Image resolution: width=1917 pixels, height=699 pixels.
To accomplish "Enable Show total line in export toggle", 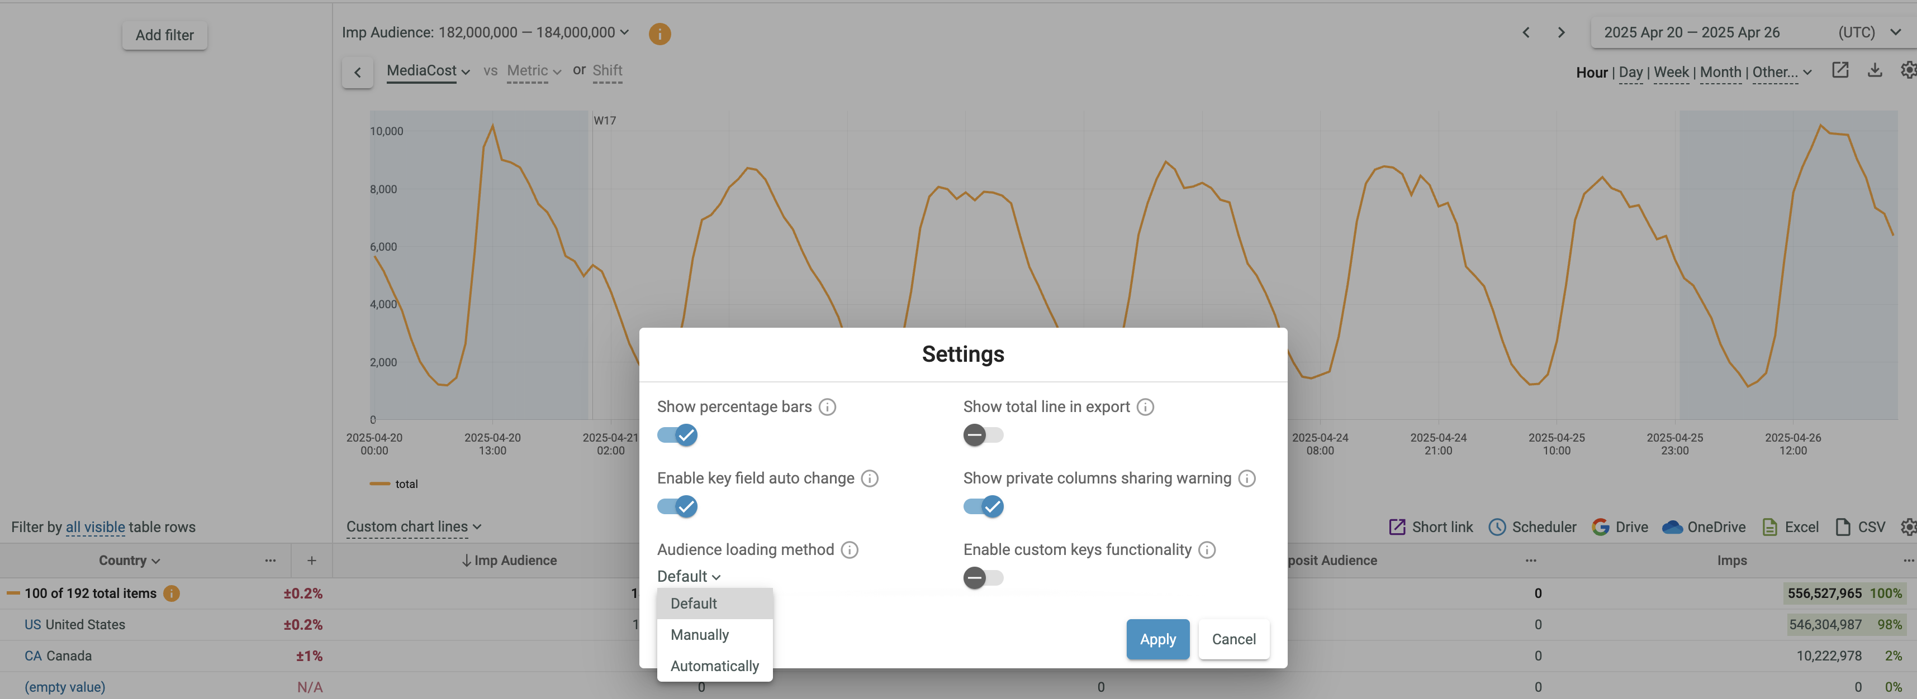I will (x=983, y=435).
